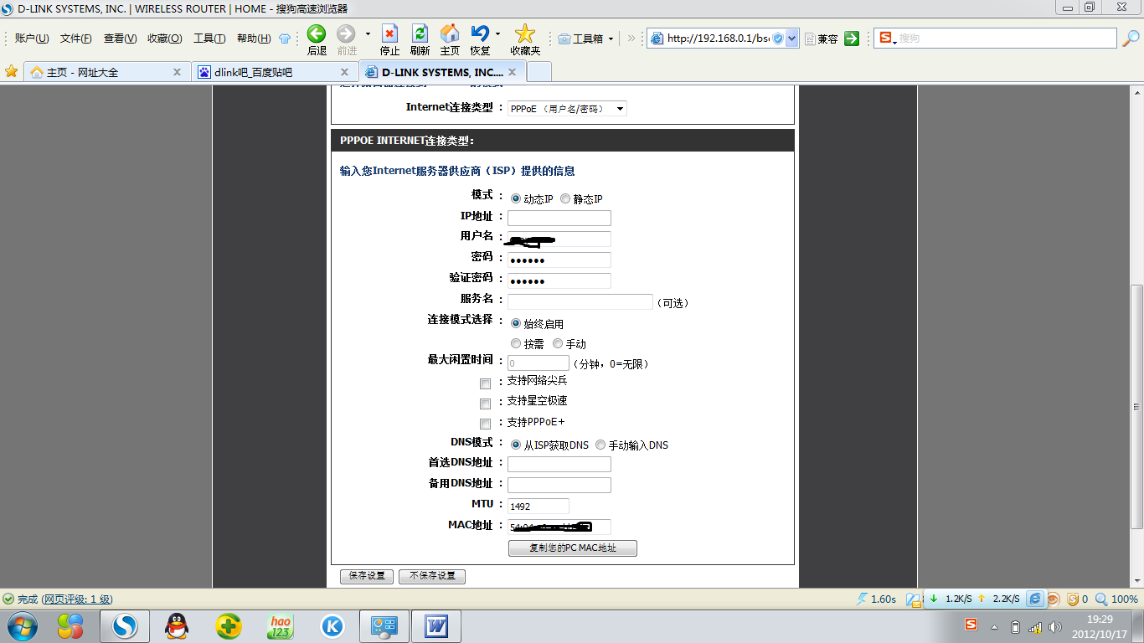This screenshot has width=1144, height=643.
Task: Close the dlink吧_百度贴吧 tab
Action: click(x=344, y=72)
